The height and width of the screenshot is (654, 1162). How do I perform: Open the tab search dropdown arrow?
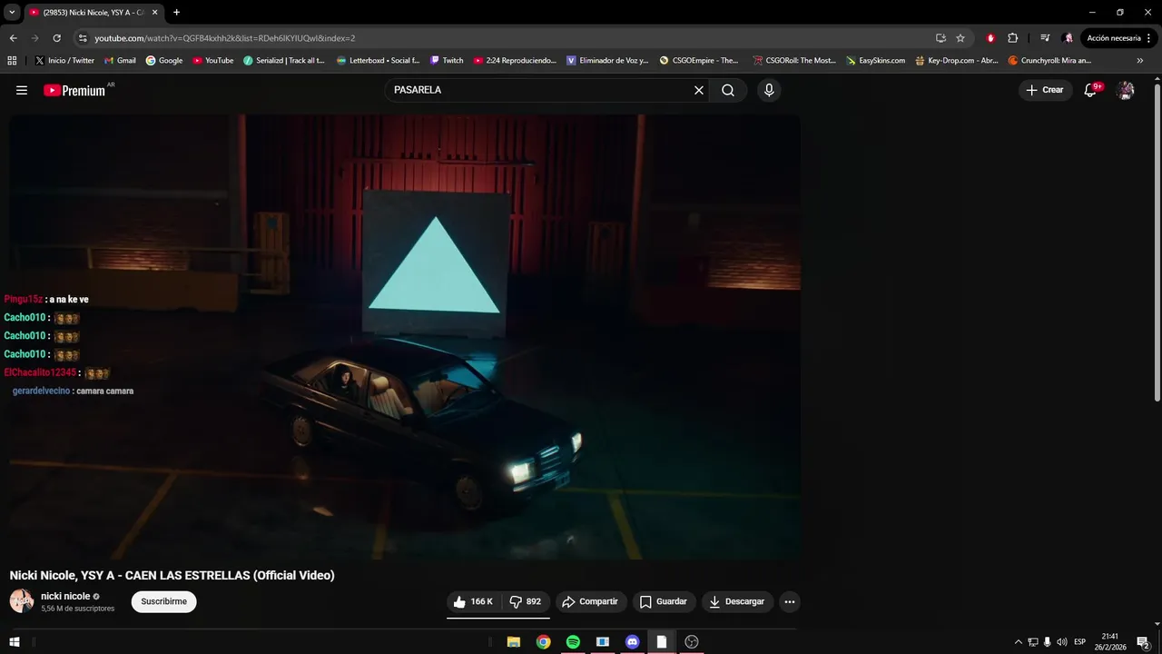pos(12,12)
